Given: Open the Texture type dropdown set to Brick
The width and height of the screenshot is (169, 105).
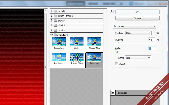Looking at the screenshot, I should point(138,33).
